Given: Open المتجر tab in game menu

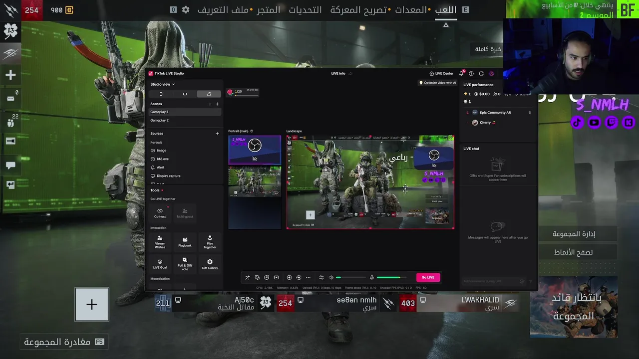Looking at the screenshot, I should 269,10.
